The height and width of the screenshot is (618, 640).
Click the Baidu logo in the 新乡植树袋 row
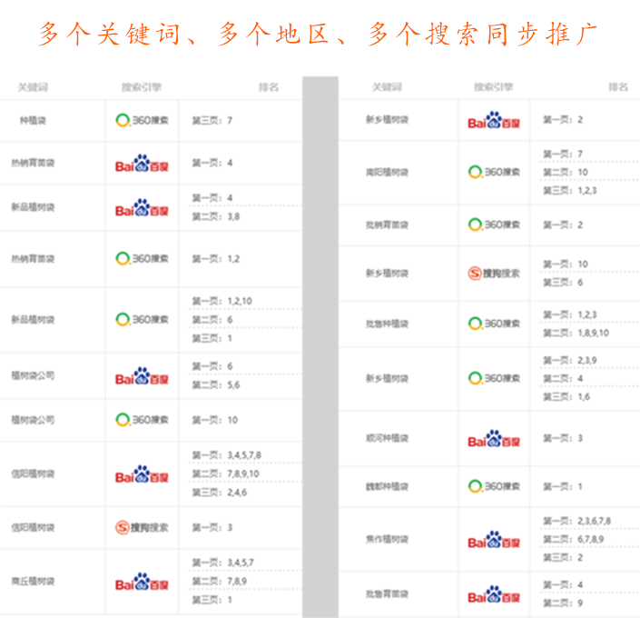[x=494, y=120]
